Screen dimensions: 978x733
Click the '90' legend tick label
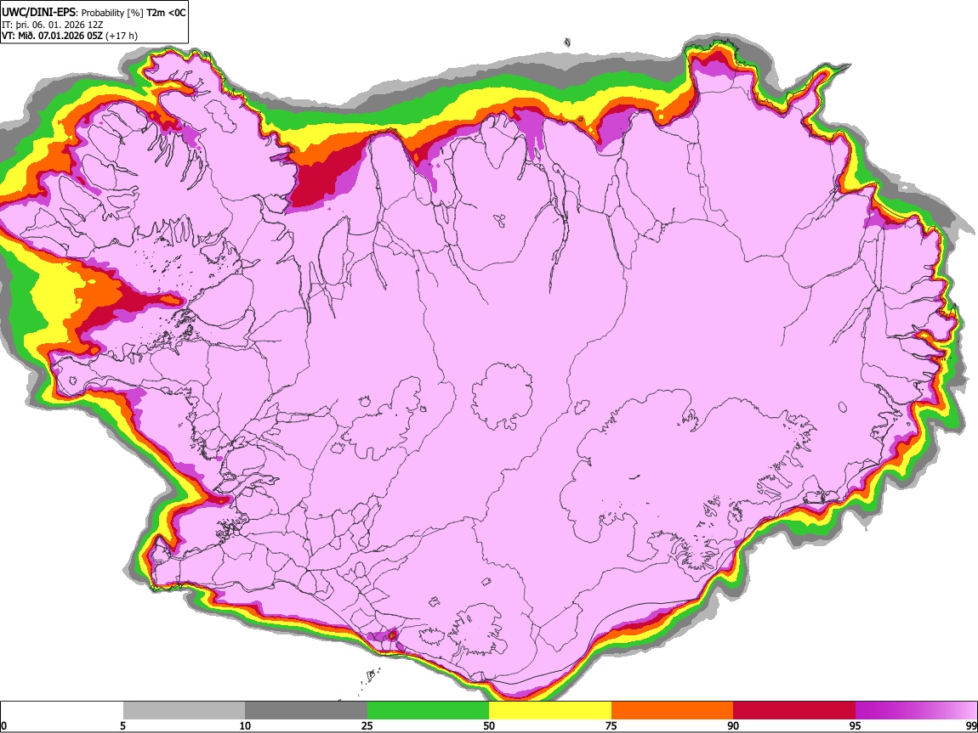733,725
